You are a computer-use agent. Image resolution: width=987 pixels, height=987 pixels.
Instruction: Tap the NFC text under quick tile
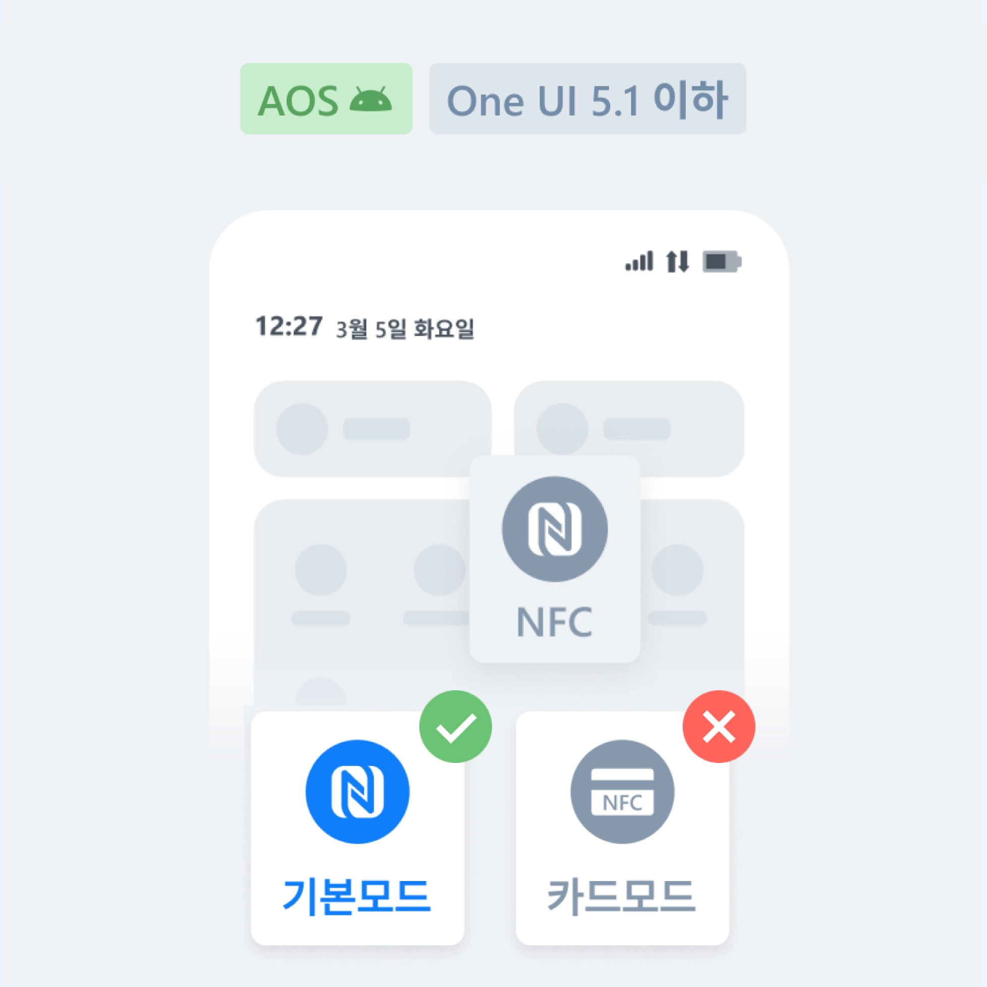(x=555, y=622)
